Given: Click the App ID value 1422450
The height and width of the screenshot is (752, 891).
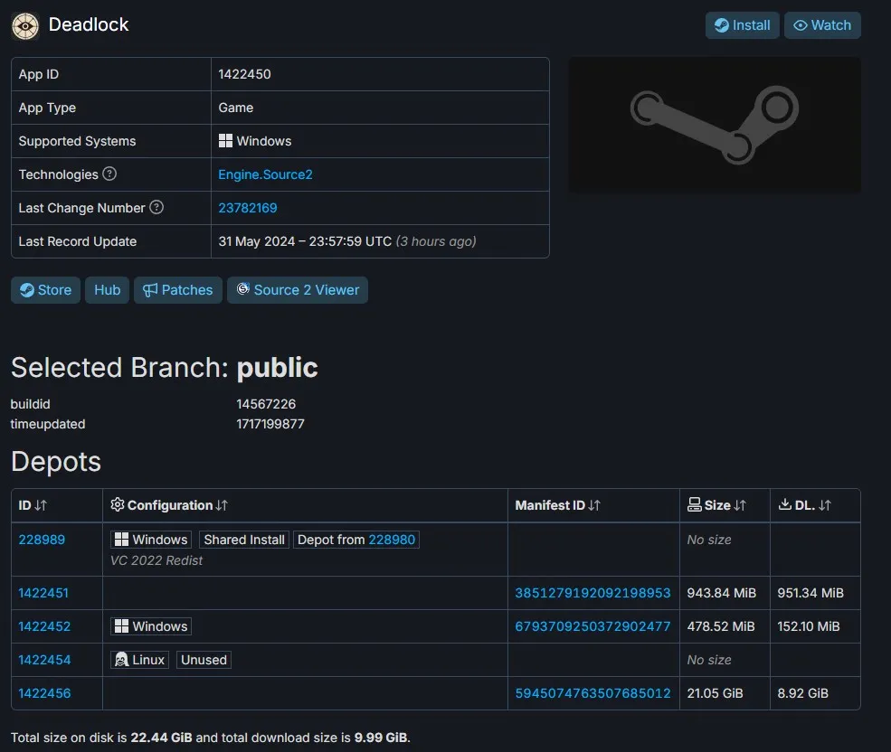Looking at the screenshot, I should (x=244, y=74).
